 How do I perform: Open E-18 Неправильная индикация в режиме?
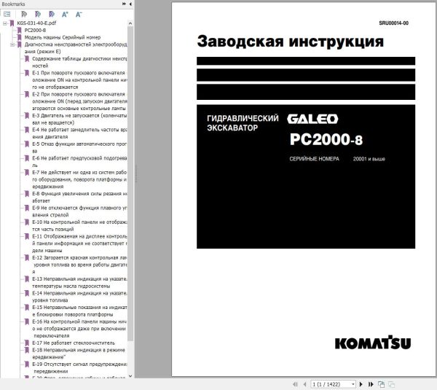79,354
